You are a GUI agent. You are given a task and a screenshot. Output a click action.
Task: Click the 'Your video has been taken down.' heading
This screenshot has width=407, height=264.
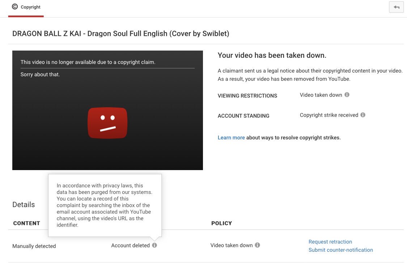272,56
